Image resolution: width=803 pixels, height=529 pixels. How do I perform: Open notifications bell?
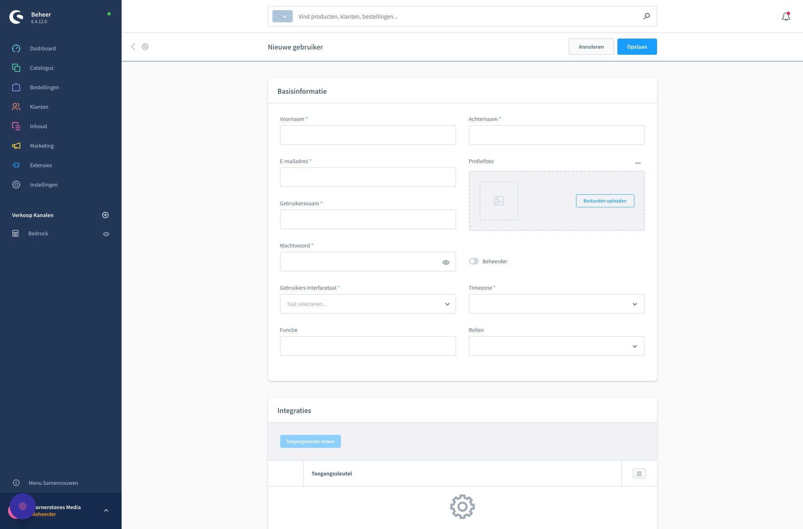pos(786,16)
